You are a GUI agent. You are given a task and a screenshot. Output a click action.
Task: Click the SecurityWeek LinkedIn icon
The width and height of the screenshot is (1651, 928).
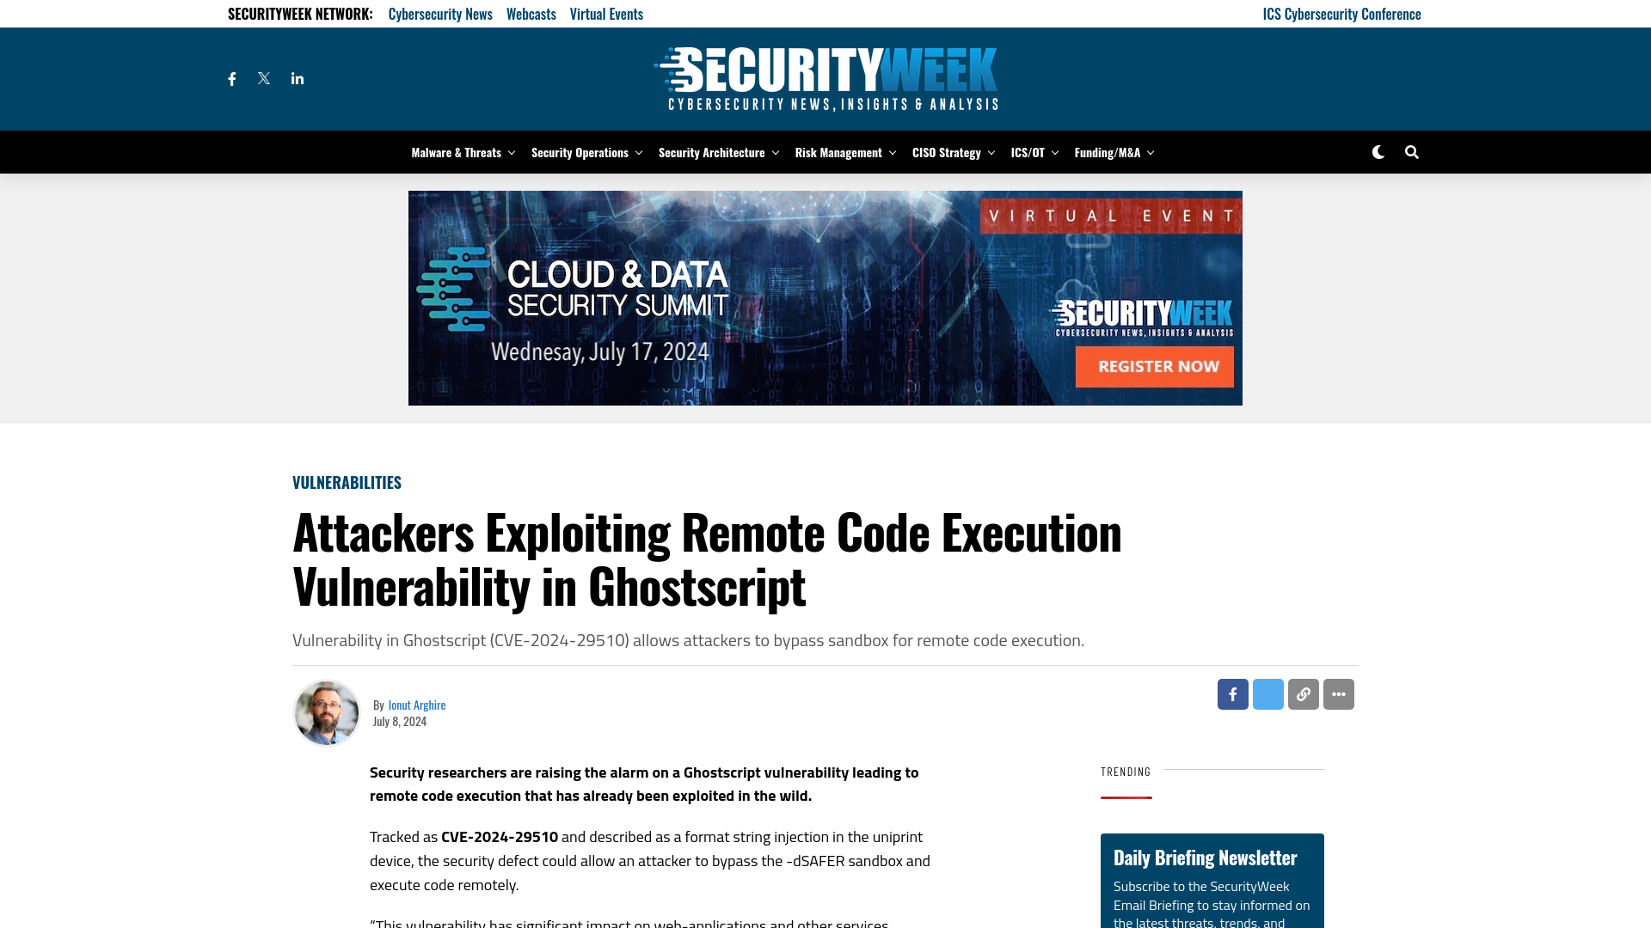pos(297,78)
